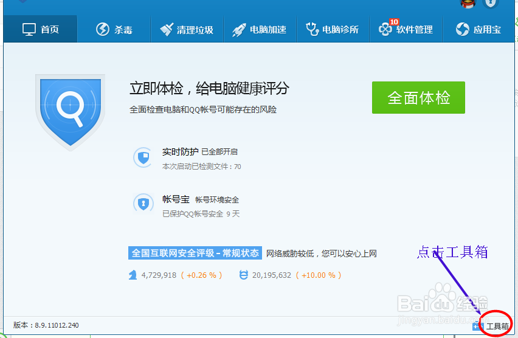Click the 网络威胁较低，您可以安心上网 message
The width and height of the screenshot is (518, 338).
pyautogui.click(x=322, y=253)
